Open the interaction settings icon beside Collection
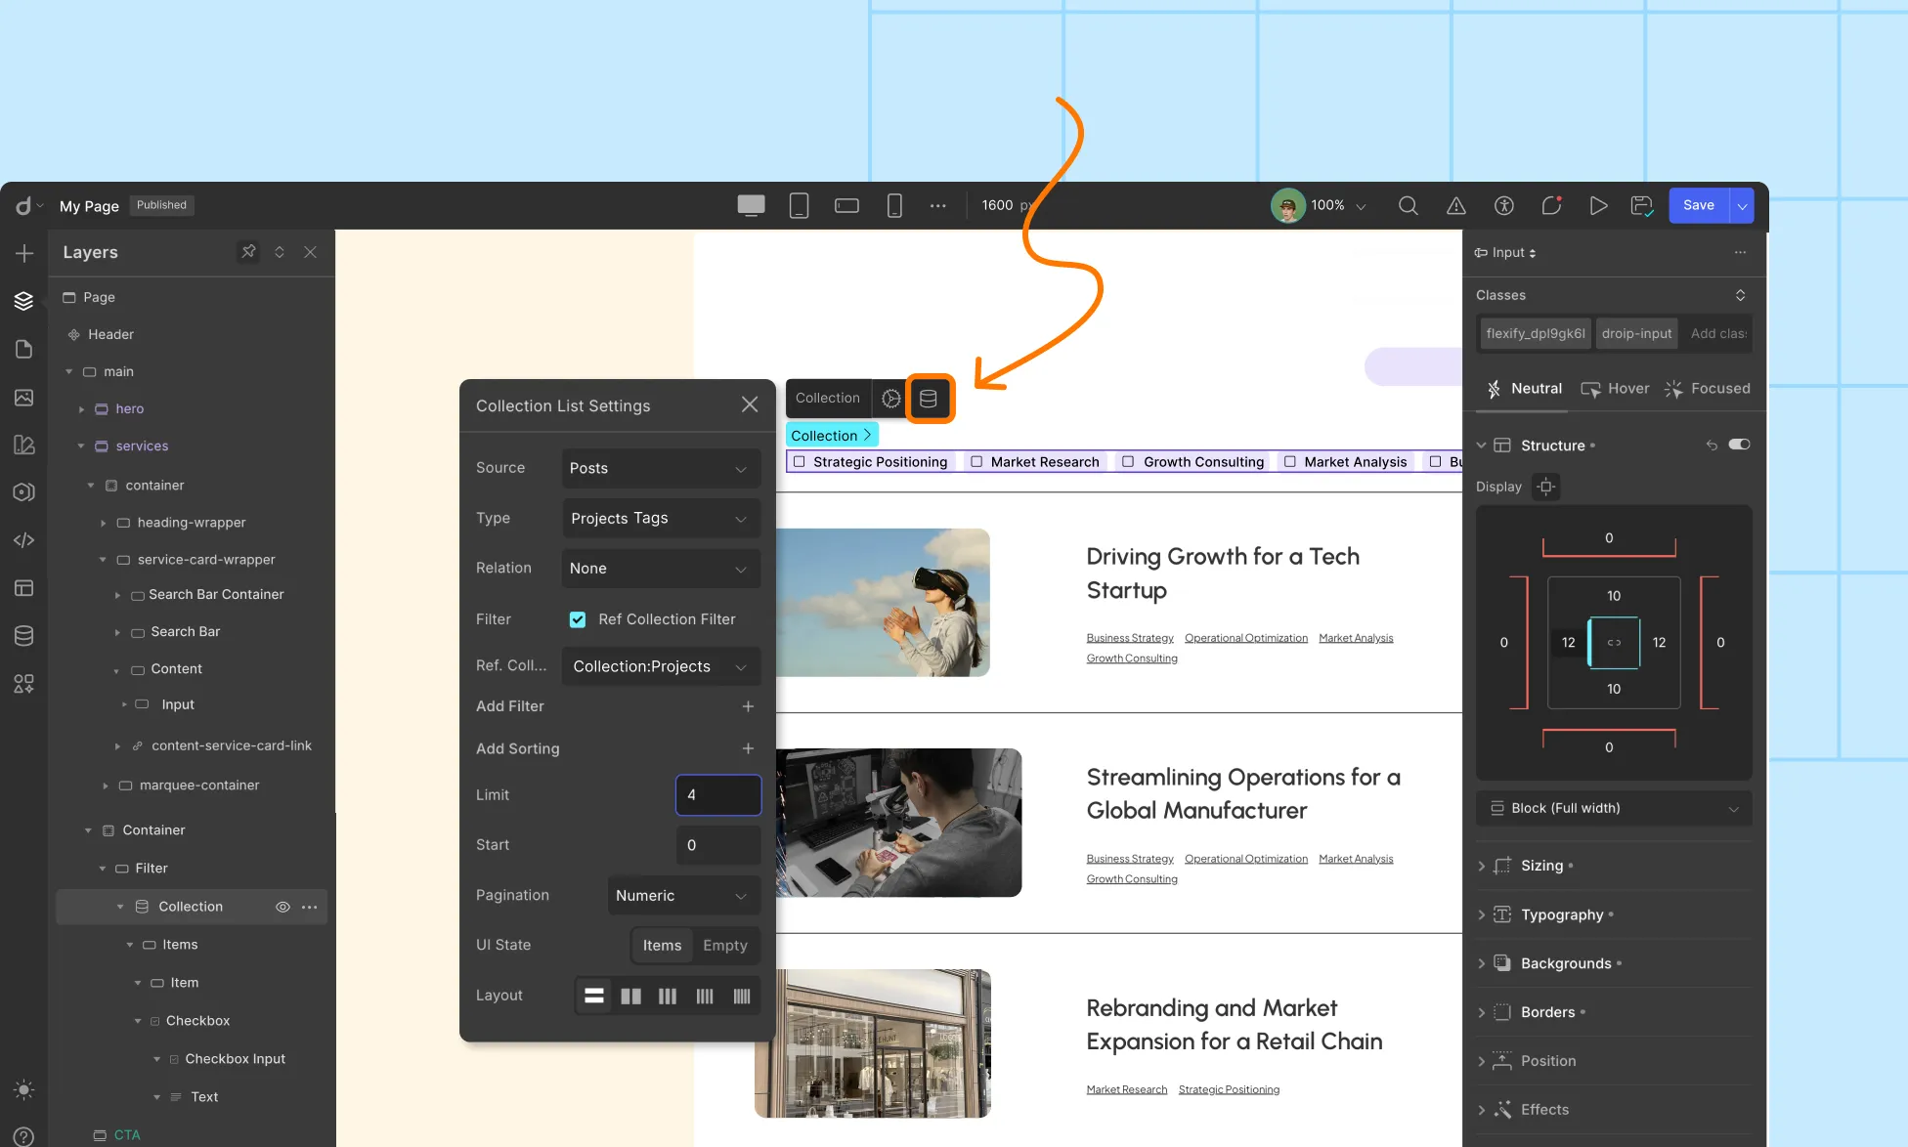Viewport: 1908px width, 1147px height. pyautogui.click(x=890, y=398)
